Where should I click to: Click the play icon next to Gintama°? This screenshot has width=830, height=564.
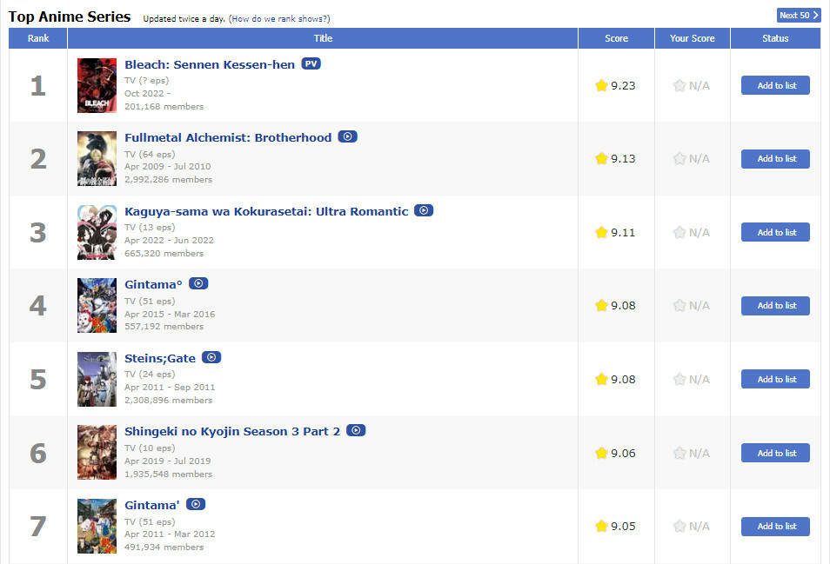click(198, 284)
